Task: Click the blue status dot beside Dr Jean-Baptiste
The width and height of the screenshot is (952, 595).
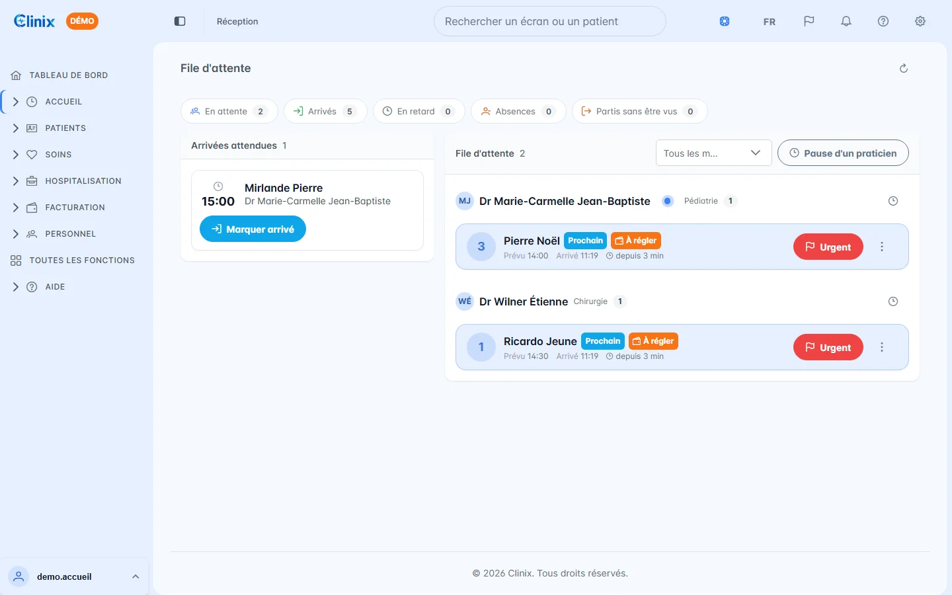Action: [x=668, y=201]
